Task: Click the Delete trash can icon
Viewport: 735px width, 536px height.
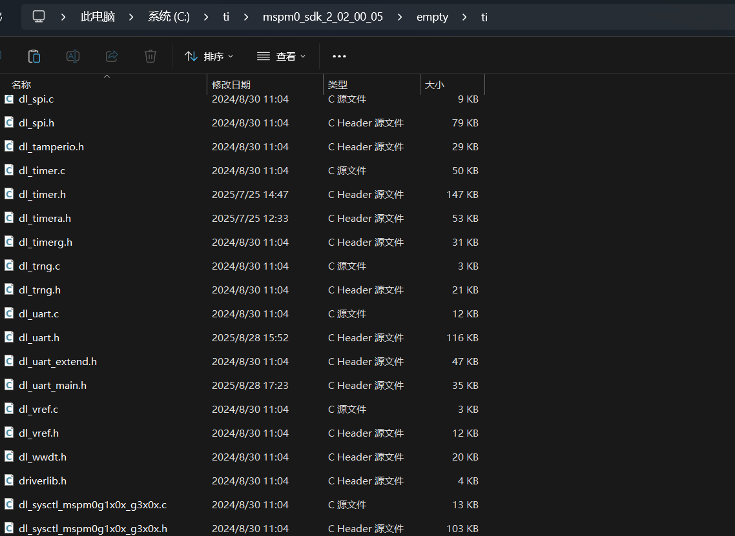Action: pyautogui.click(x=150, y=56)
